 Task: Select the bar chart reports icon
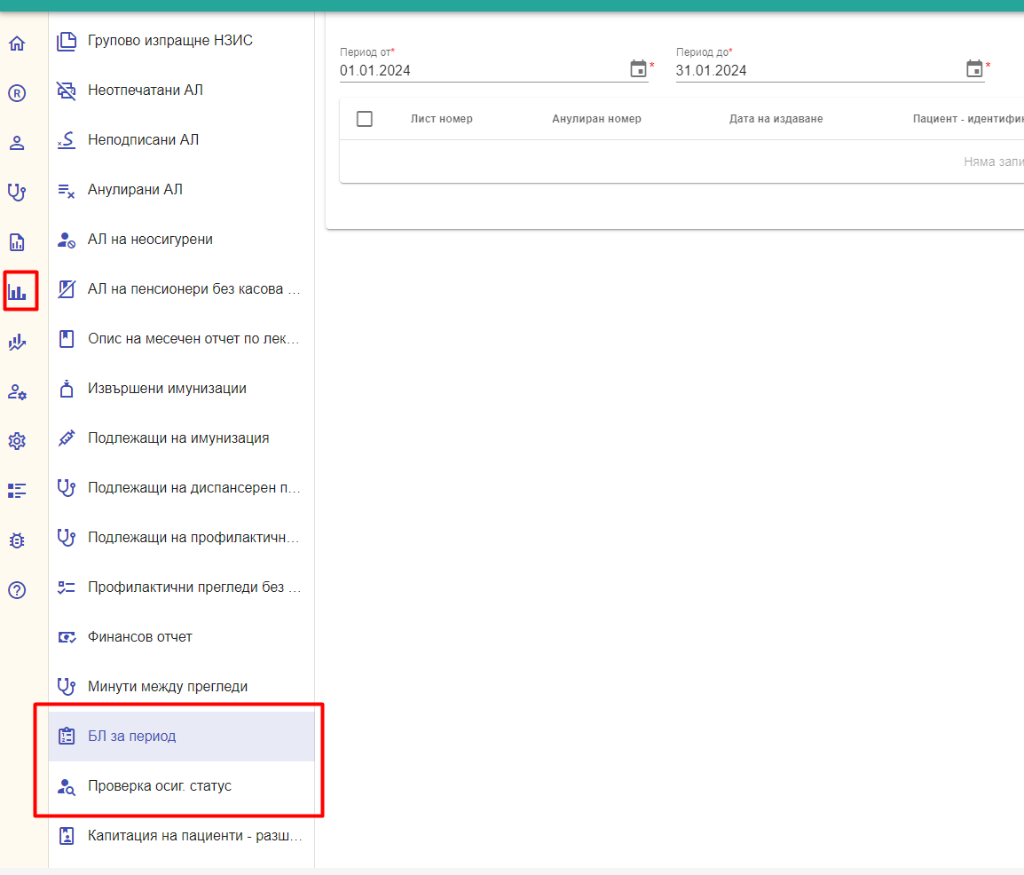pyautogui.click(x=17, y=292)
